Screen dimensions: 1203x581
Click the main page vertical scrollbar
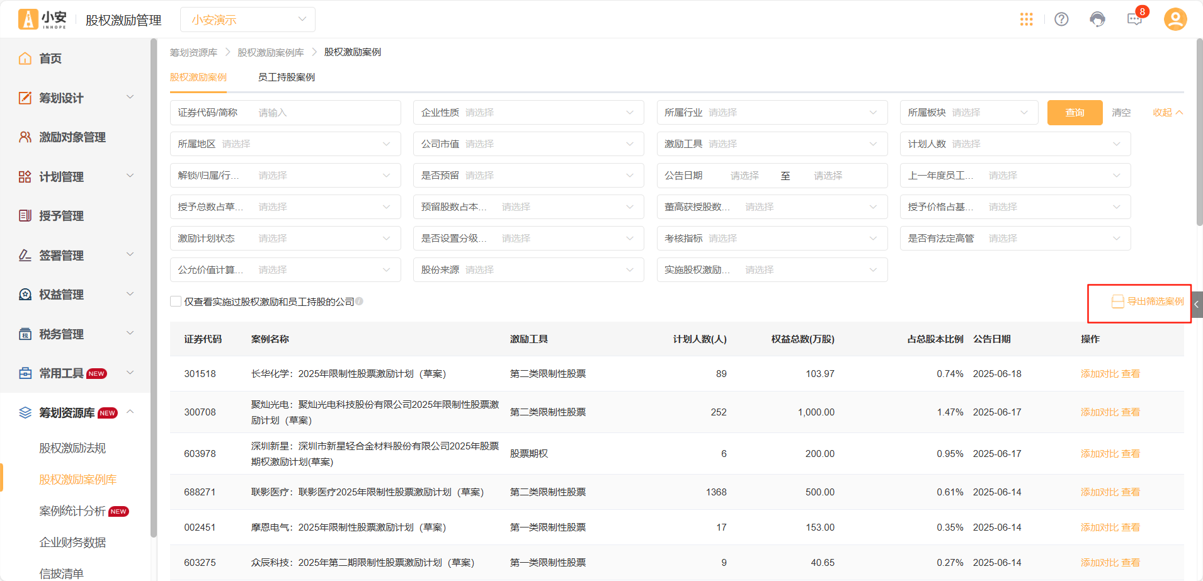(1199, 132)
